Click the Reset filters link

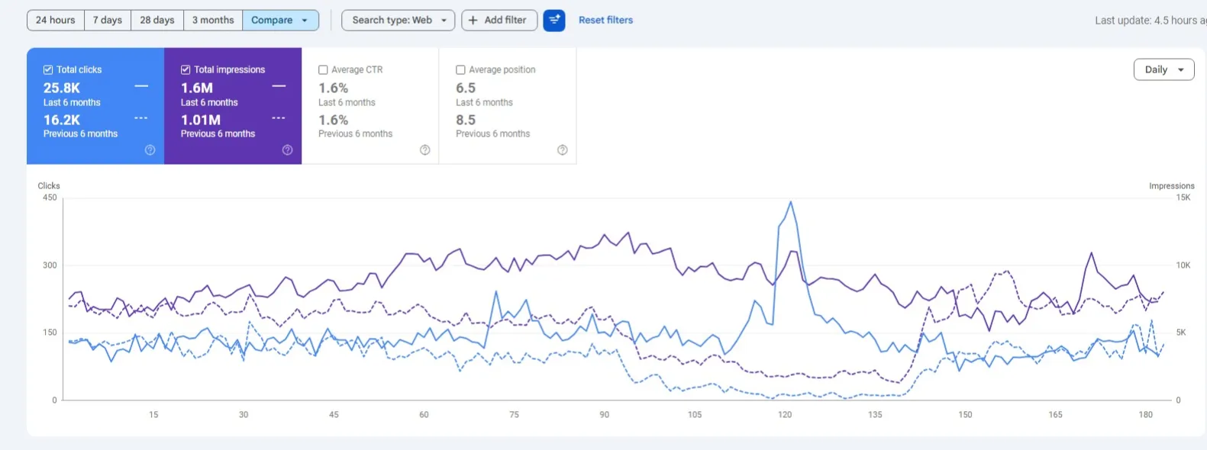coord(605,20)
